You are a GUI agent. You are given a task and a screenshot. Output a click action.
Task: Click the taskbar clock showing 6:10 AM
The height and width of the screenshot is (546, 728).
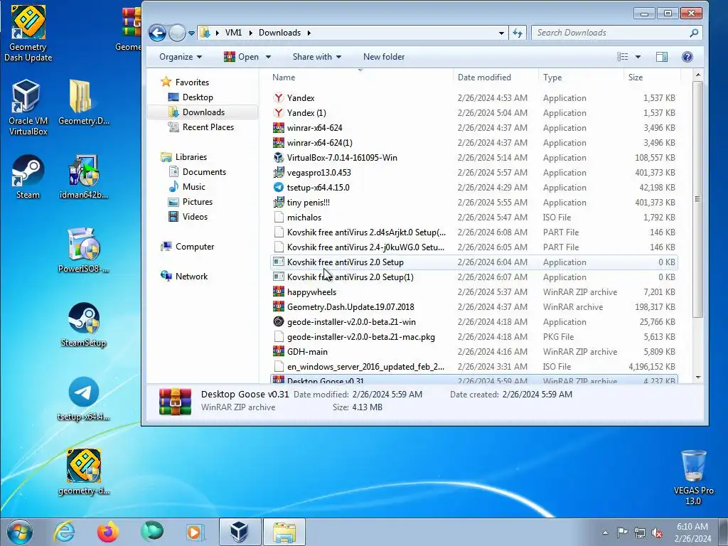692,532
